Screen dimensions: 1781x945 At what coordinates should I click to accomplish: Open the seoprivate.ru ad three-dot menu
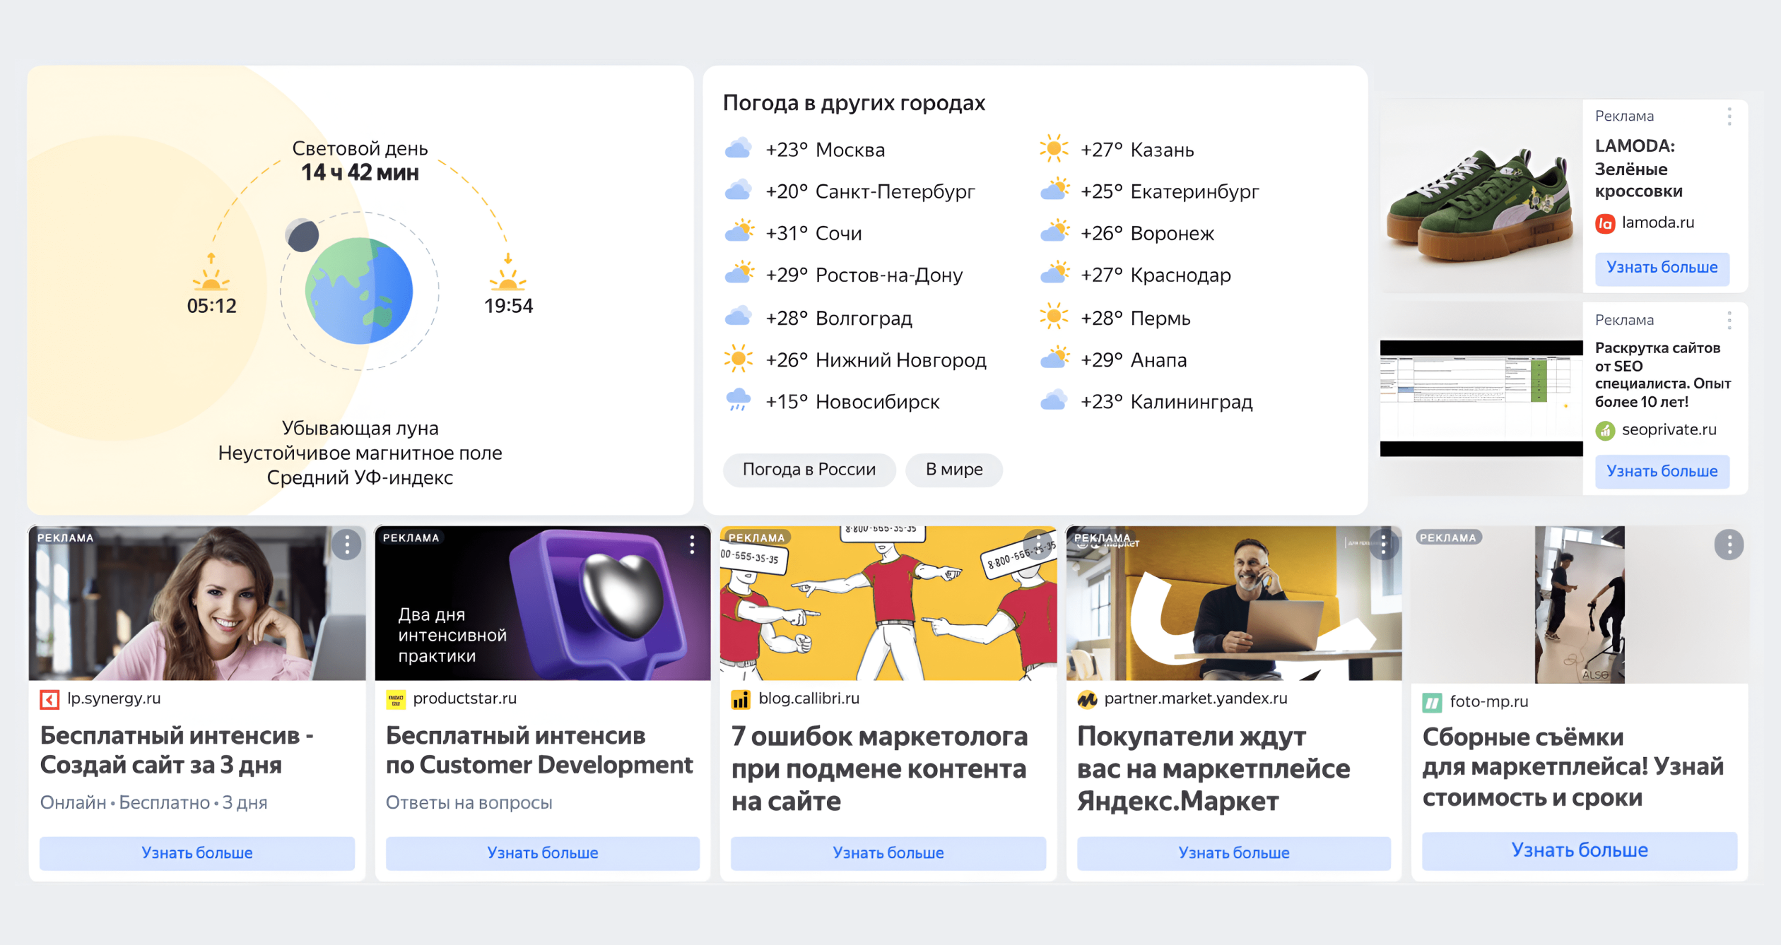(x=1729, y=321)
